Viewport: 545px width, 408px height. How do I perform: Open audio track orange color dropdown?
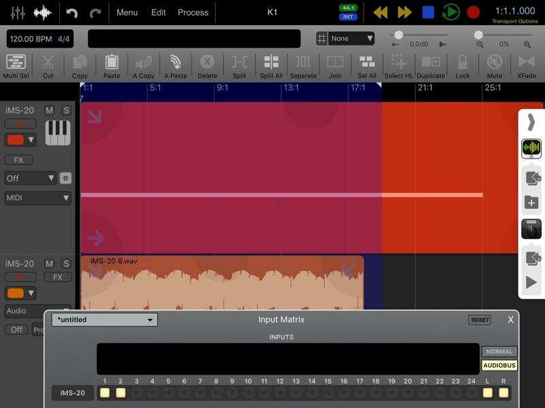pyautogui.click(x=20, y=293)
